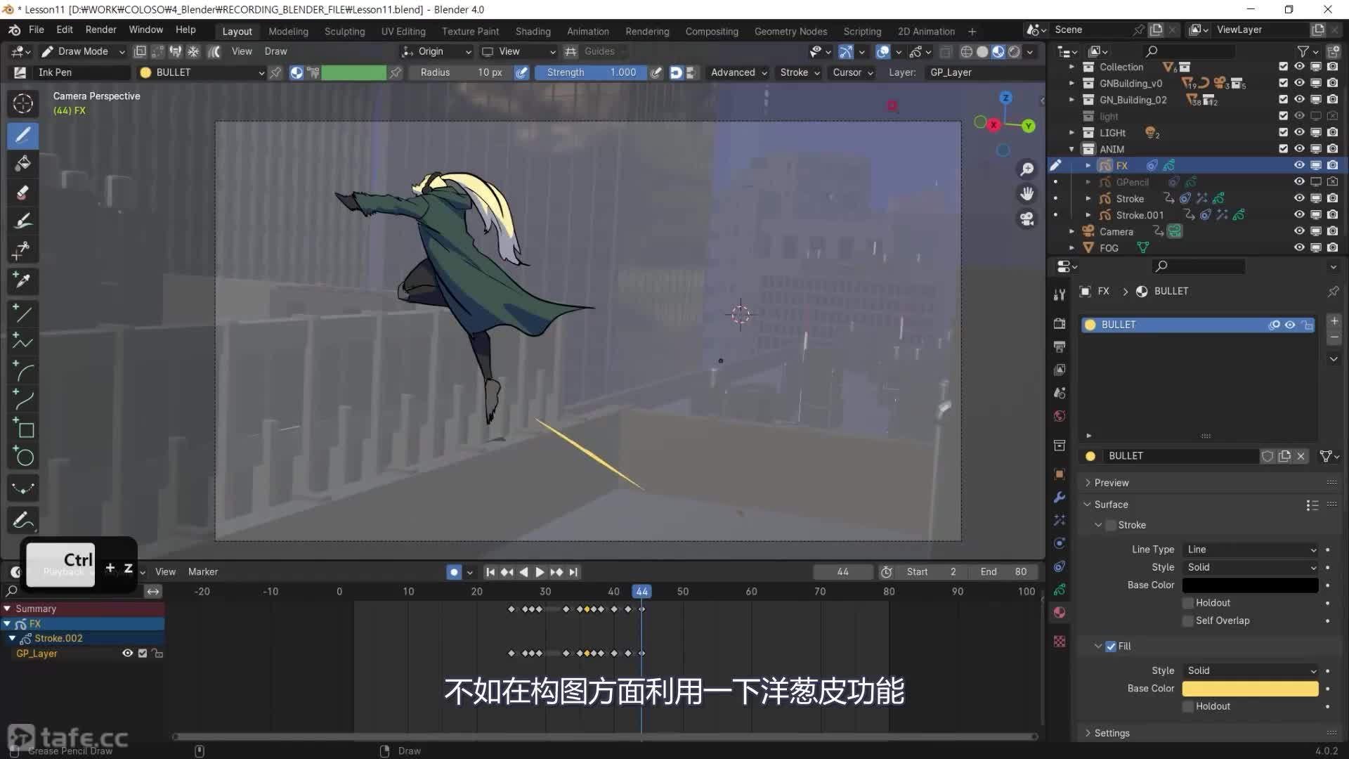The height and width of the screenshot is (759, 1349).
Task: Uncheck the Fill checkbox
Action: 1111,647
